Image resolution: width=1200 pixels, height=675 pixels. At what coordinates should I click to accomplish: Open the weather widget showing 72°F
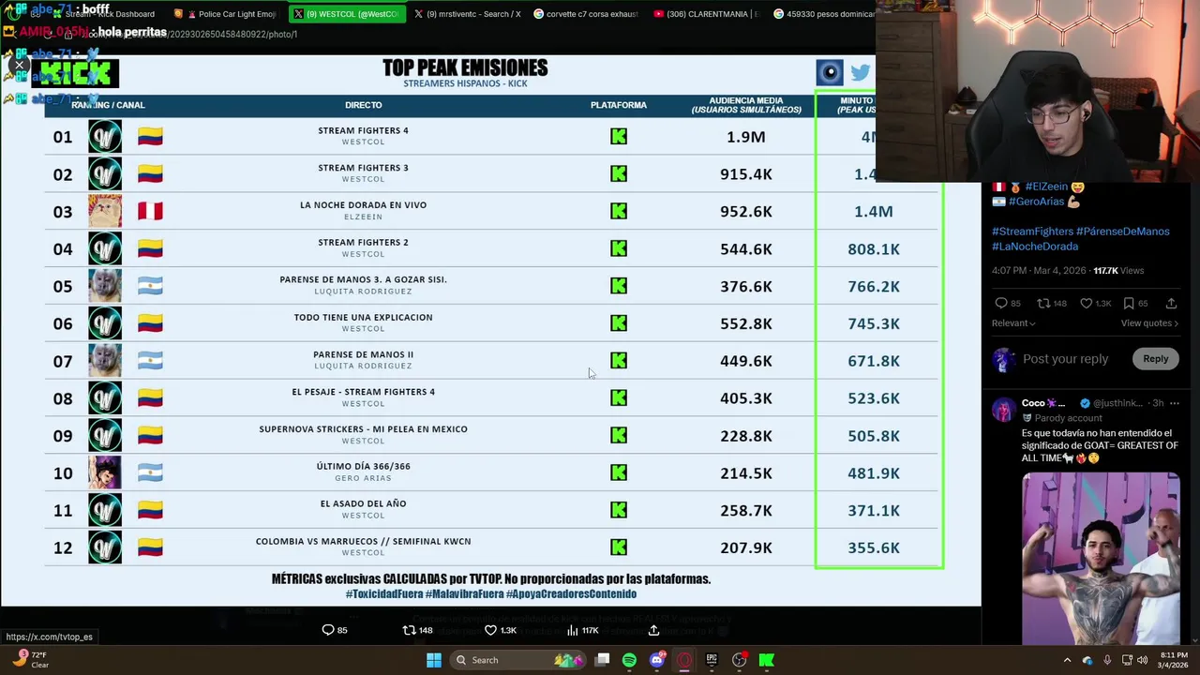pos(30,660)
